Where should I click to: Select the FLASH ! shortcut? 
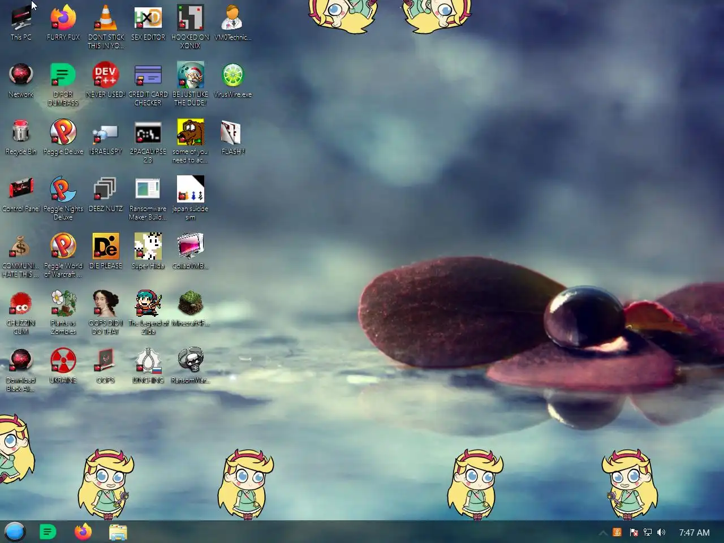click(x=232, y=137)
